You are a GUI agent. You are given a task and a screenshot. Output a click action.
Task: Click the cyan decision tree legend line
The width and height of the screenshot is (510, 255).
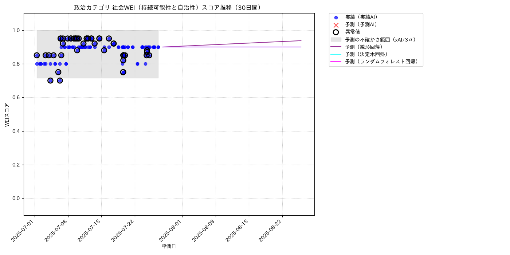click(336, 54)
